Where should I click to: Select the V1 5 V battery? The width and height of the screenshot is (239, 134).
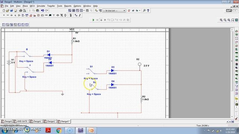click(9, 62)
